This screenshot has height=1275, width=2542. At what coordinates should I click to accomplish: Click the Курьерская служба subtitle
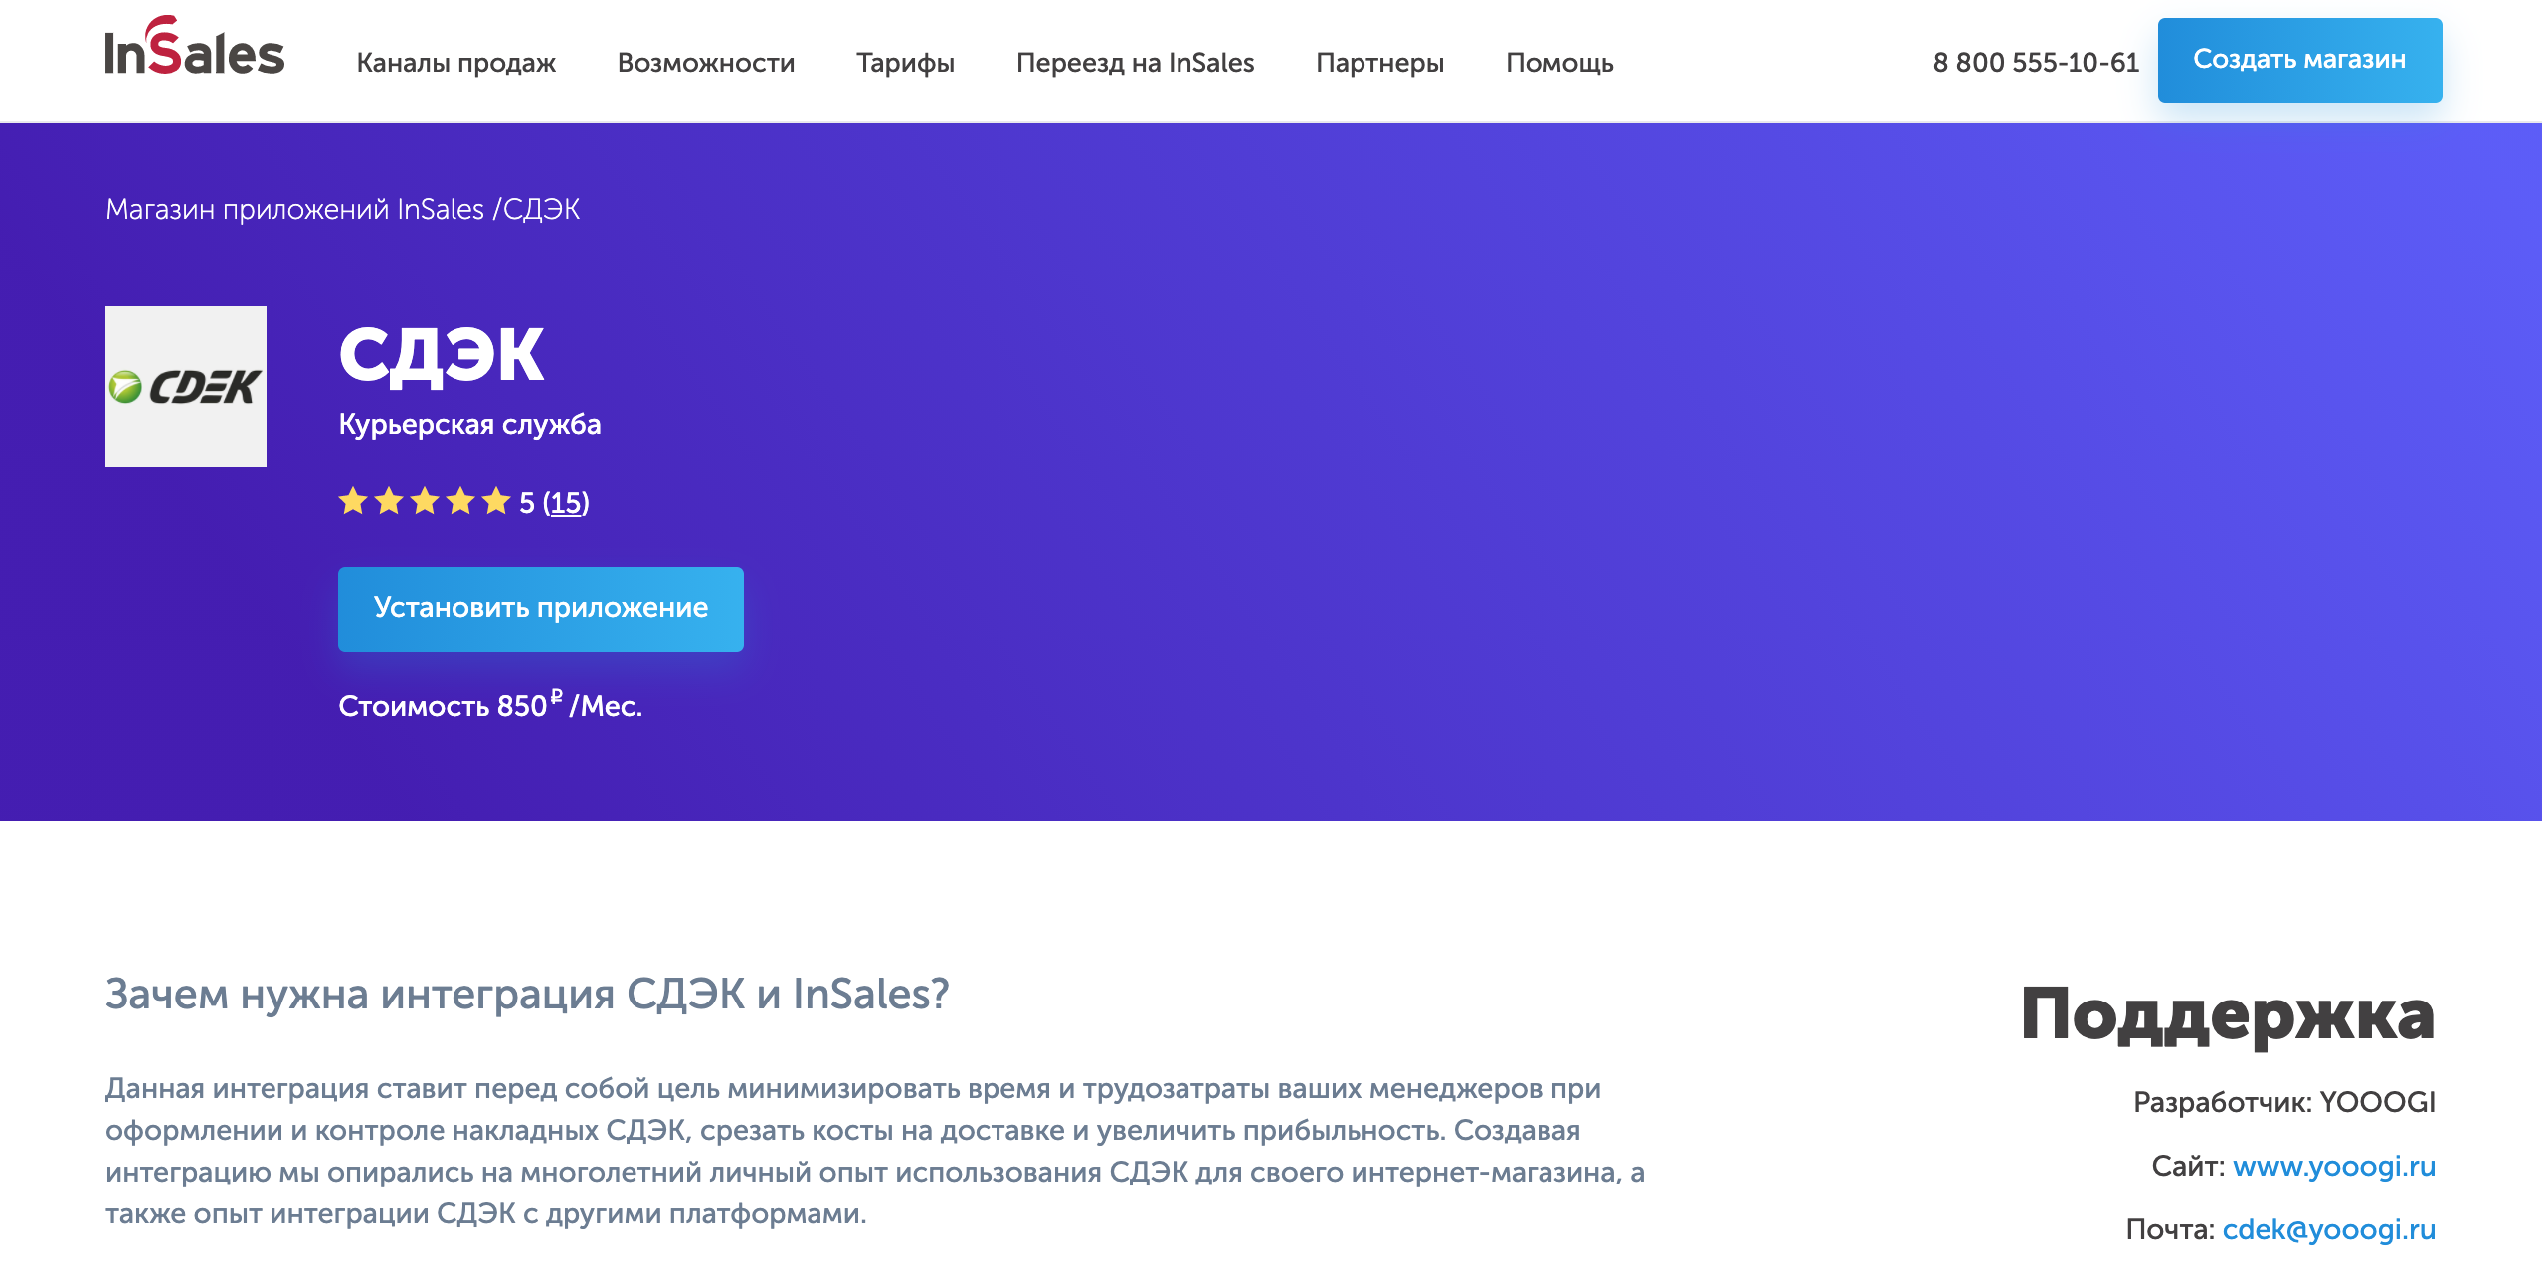(469, 425)
